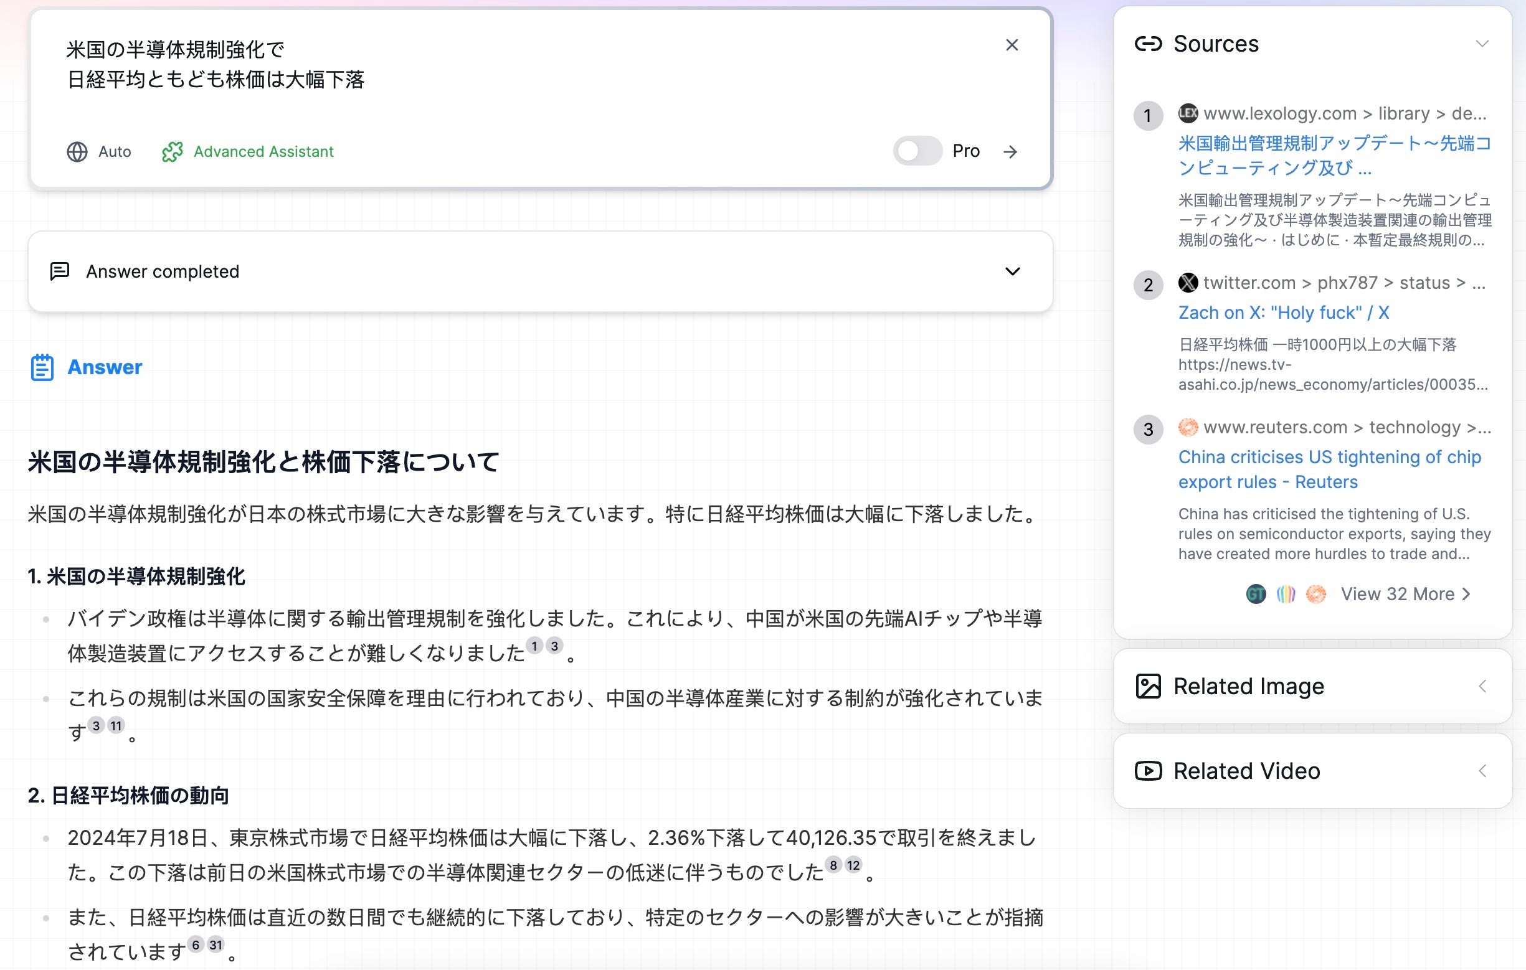1526x970 pixels.
Task: Expand Related Image section
Action: 1485,686
